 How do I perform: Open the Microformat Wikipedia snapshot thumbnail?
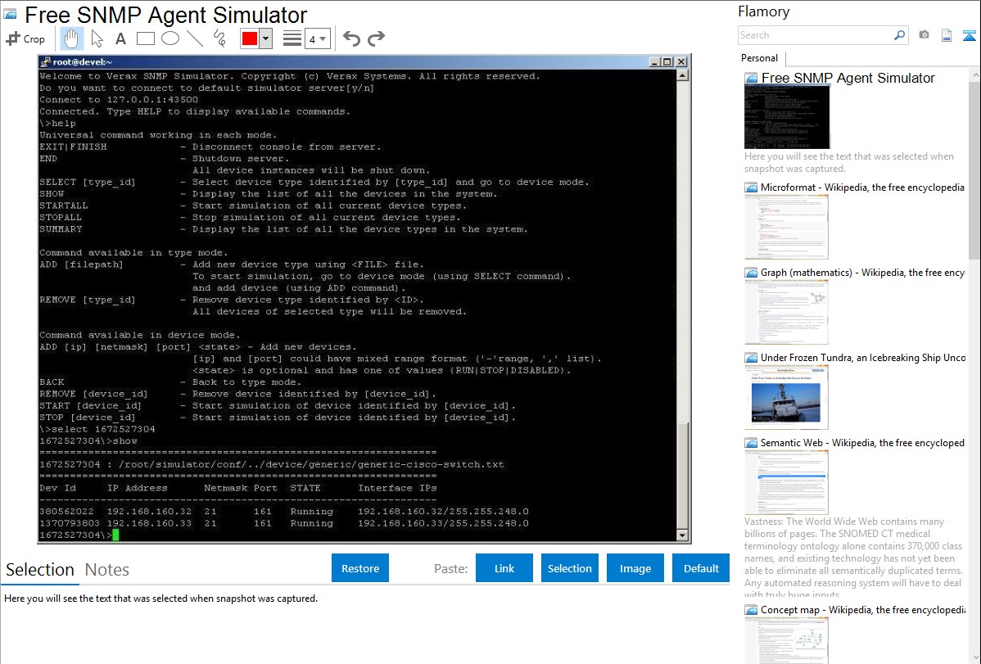786,227
